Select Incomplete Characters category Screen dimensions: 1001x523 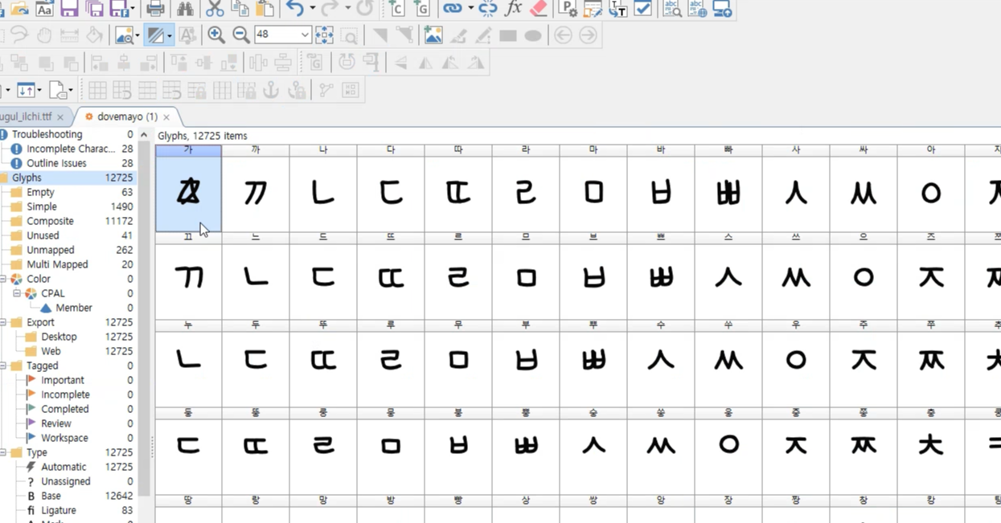pos(72,149)
